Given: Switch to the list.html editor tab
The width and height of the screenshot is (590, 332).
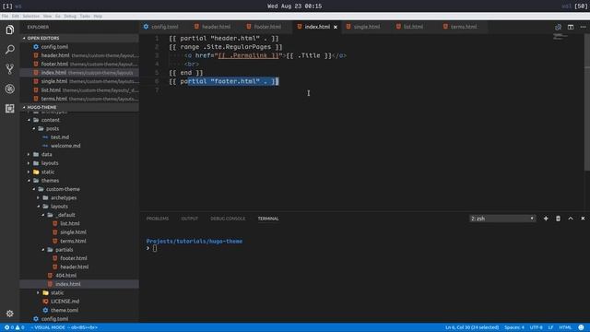Looking at the screenshot, I should (x=413, y=27).
